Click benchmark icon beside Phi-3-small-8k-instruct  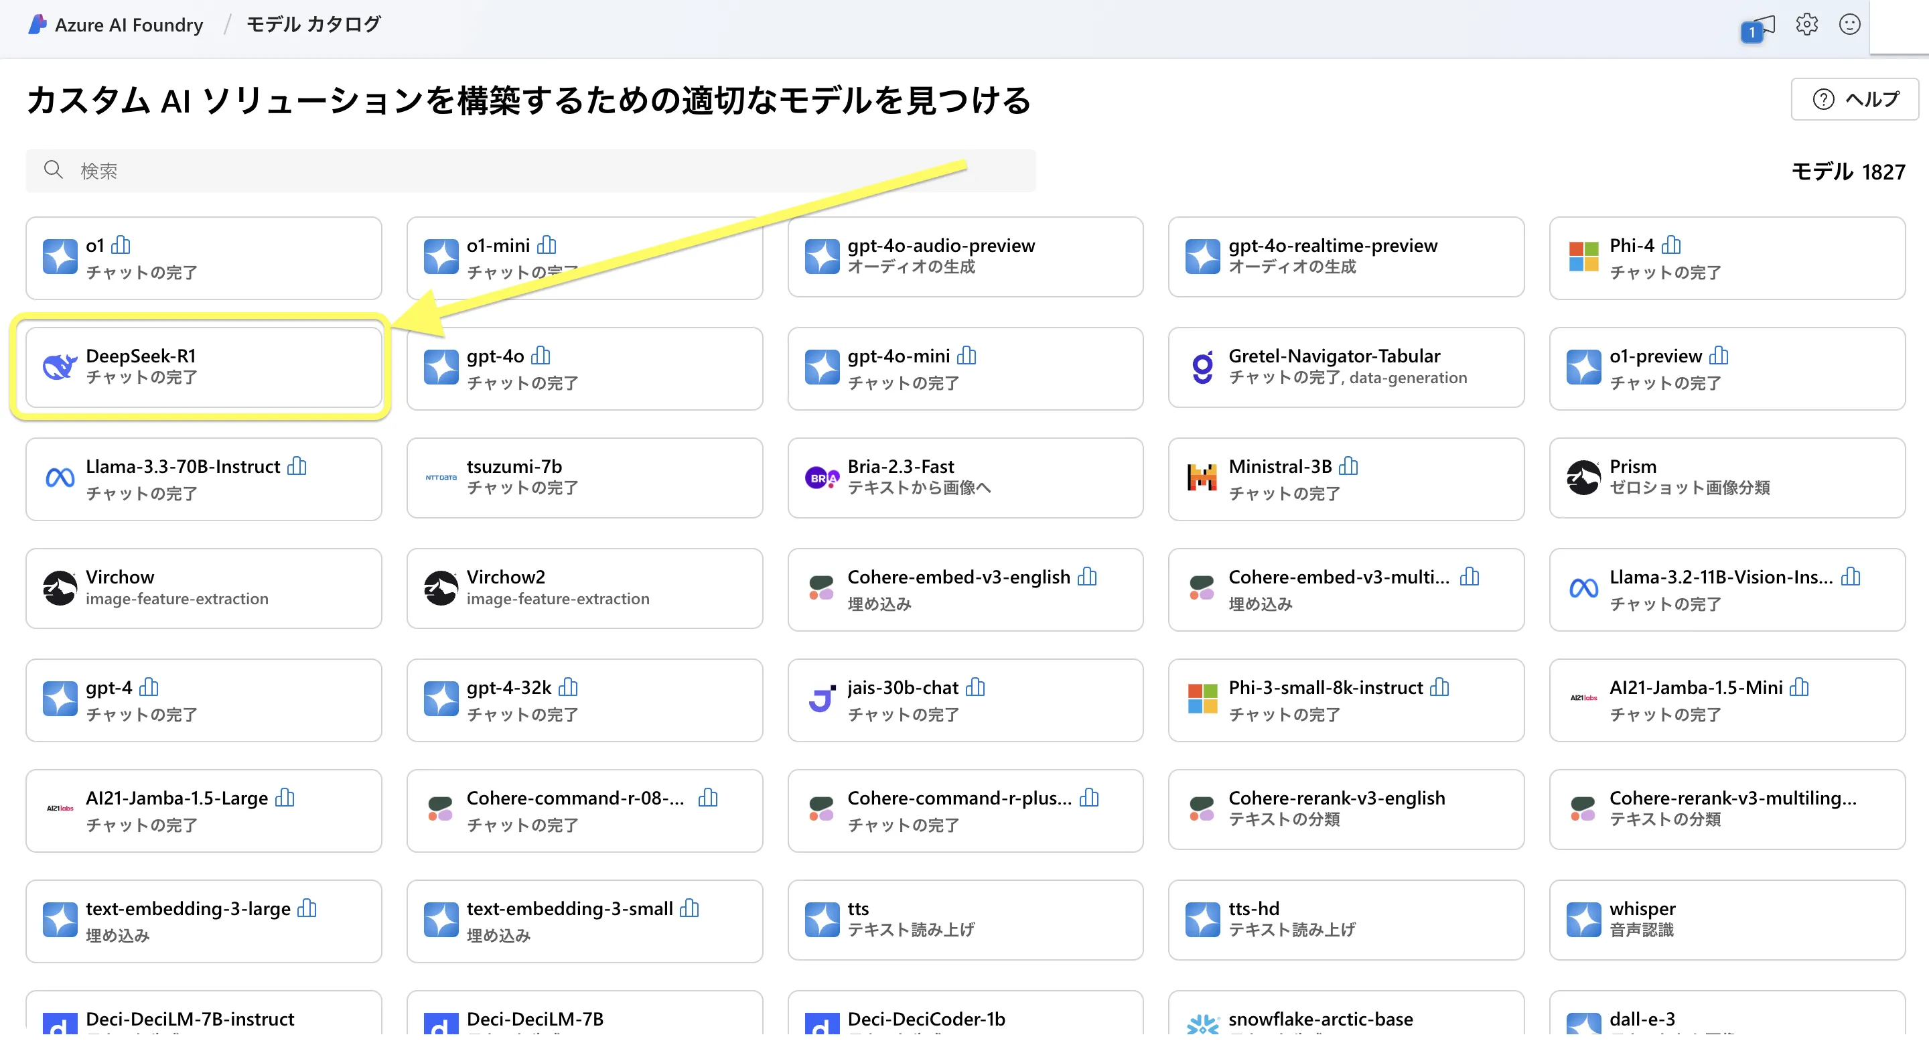pyautogui.click(x=1439, y=687)
